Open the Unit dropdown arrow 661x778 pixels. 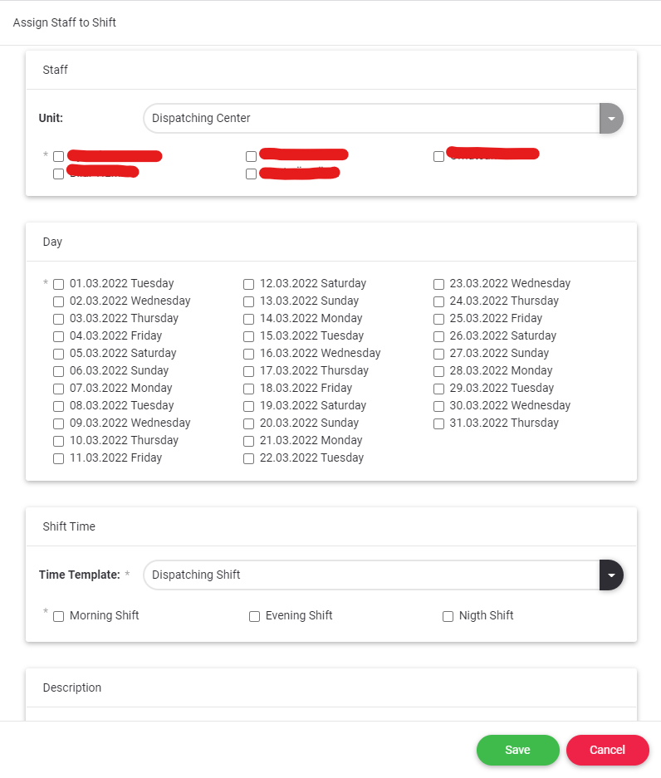(x=611, y=119)
